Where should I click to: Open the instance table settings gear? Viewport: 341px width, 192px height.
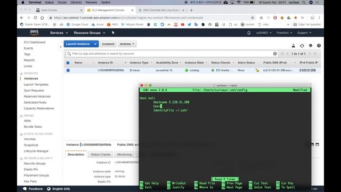point(311,45)
